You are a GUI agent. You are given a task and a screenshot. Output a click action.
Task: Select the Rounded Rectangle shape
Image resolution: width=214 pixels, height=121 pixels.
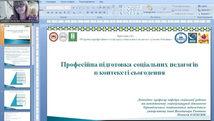pyautogui.click(x=138, y=6)
